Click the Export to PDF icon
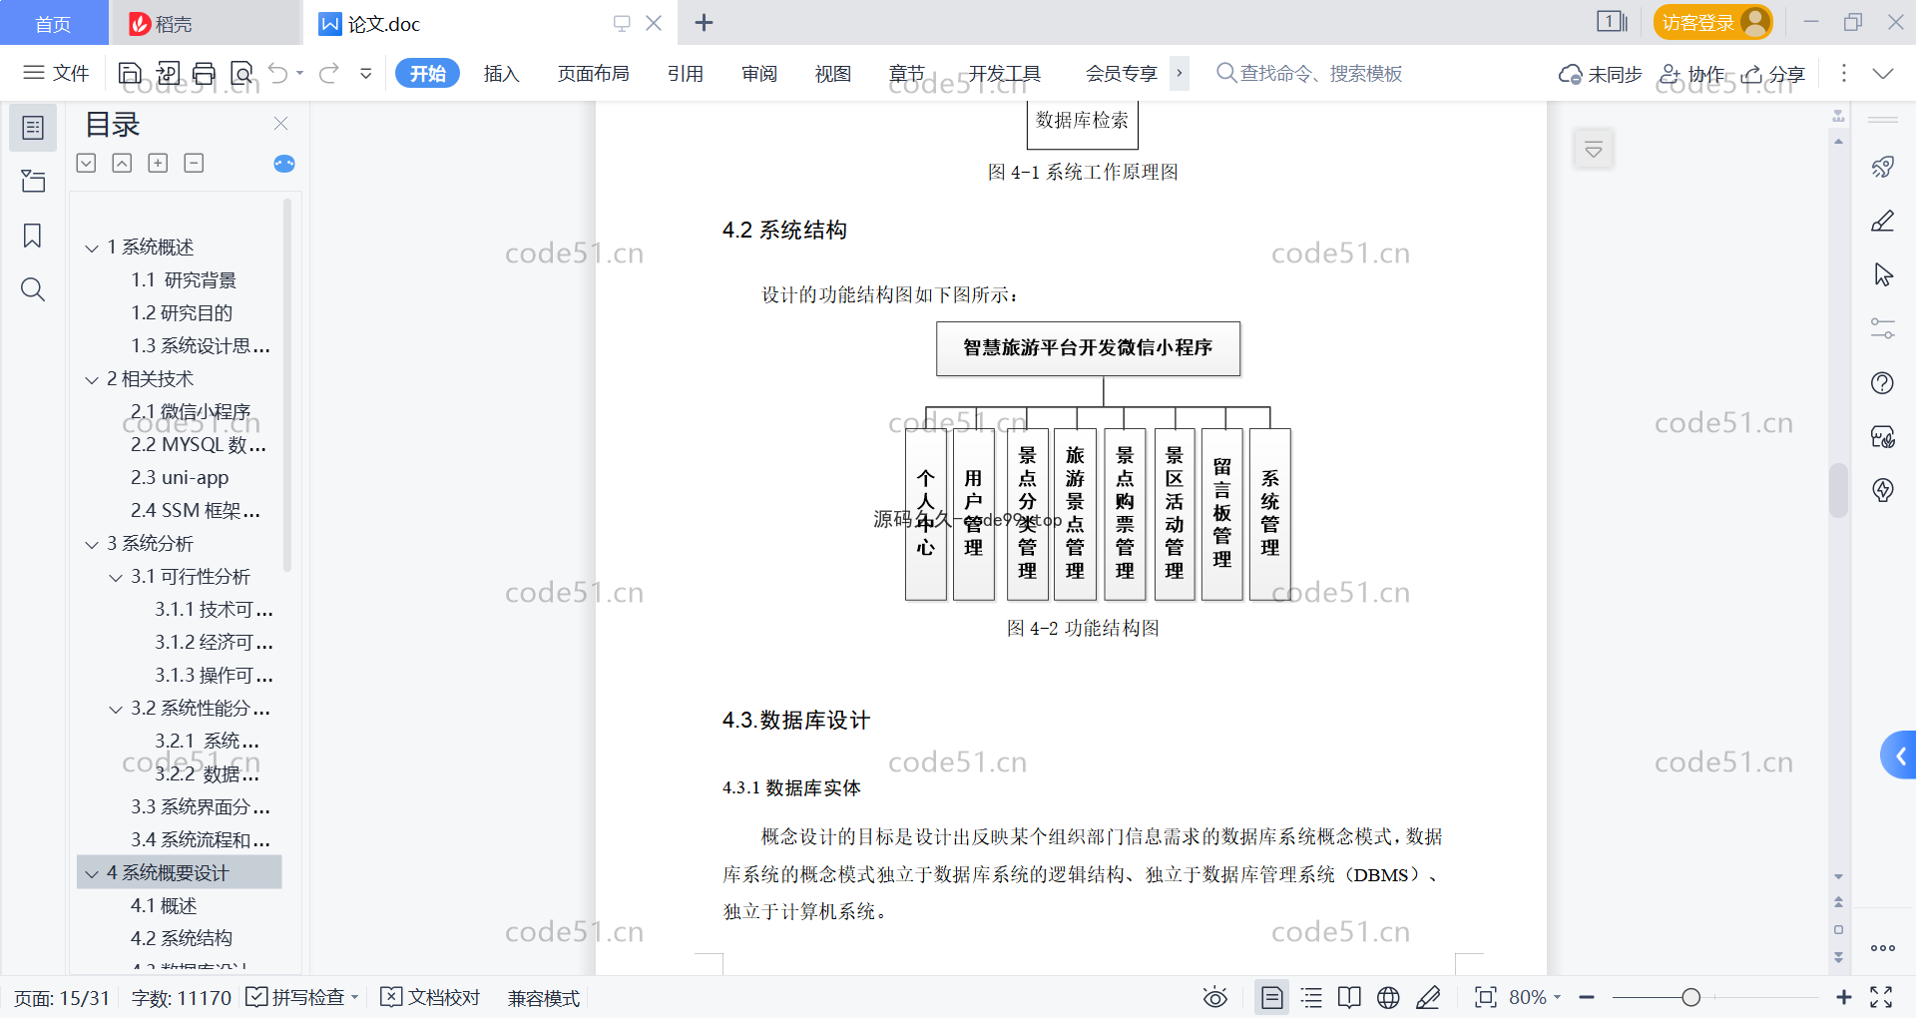The height and width of the screenshot is (1018, 1916). tap(168, 73)
